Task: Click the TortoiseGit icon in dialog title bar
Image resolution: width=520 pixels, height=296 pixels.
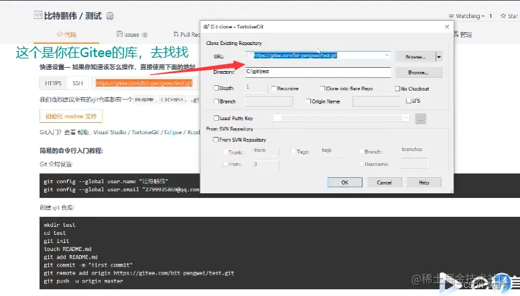Action: tap(206, 27)
